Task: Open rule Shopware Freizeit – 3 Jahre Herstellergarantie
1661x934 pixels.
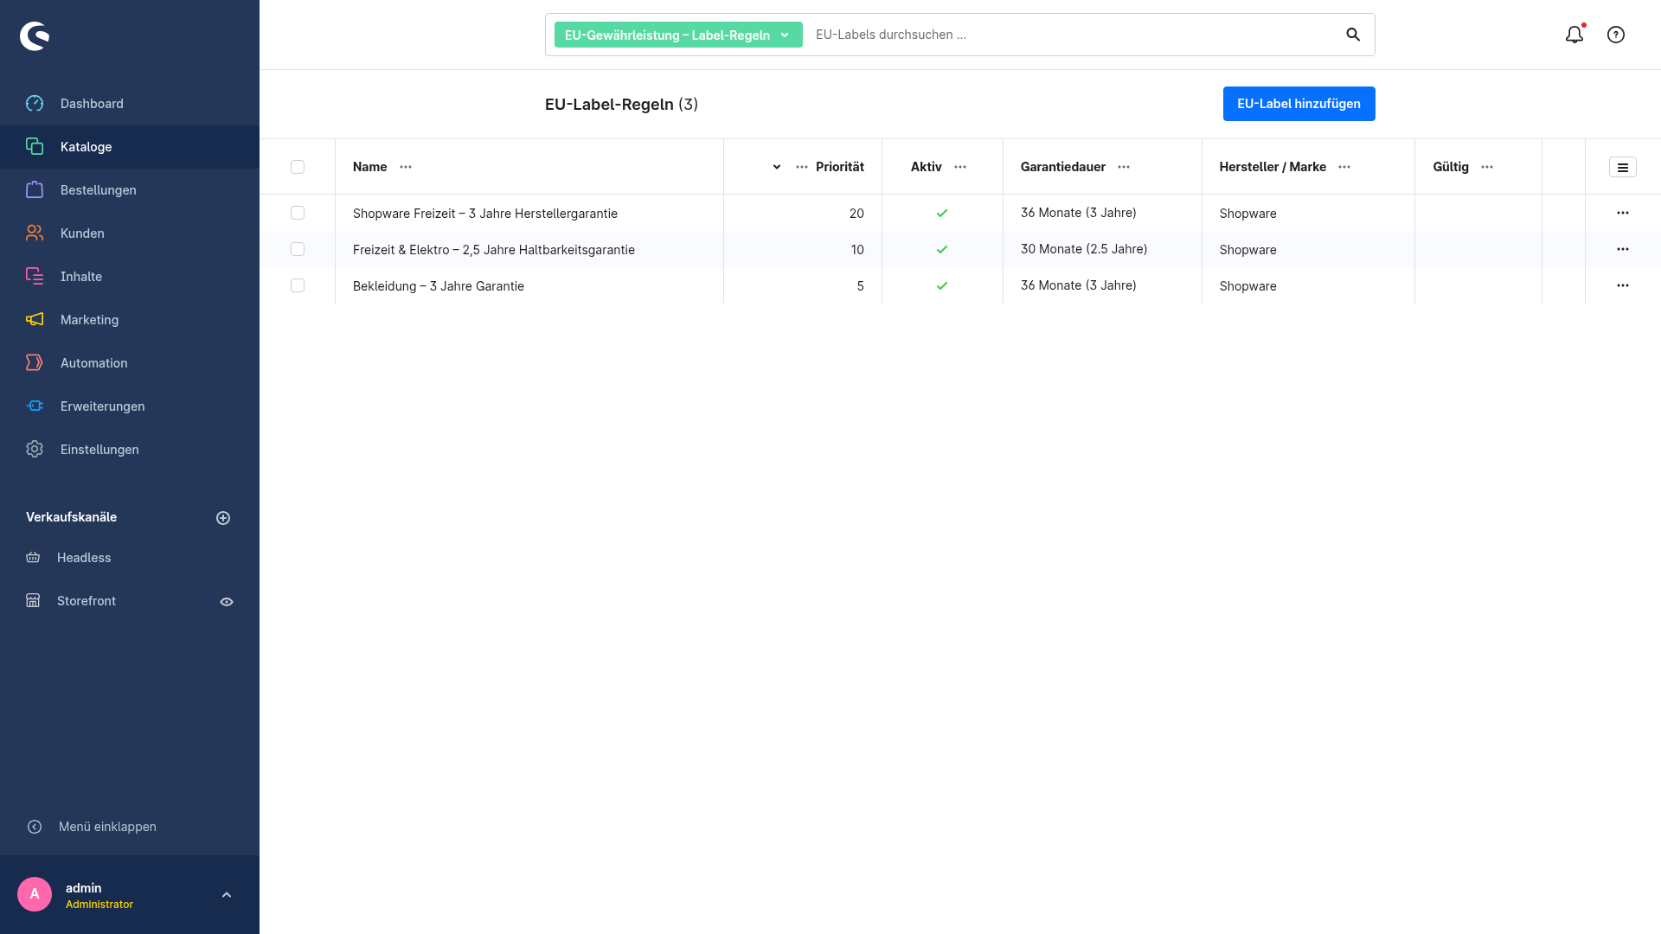Action: 485,214
